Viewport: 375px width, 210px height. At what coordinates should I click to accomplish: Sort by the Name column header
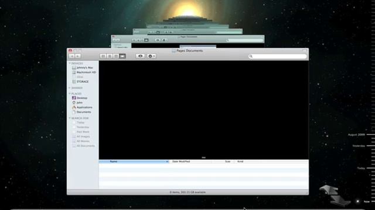point(134,162)
